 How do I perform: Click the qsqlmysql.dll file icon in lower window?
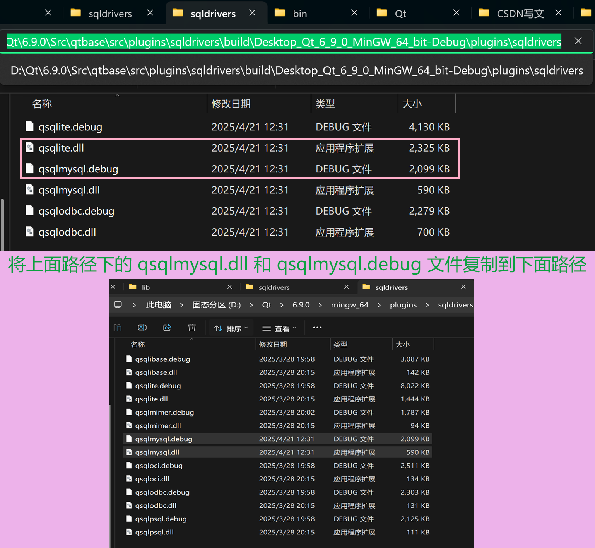pos(129,452)
